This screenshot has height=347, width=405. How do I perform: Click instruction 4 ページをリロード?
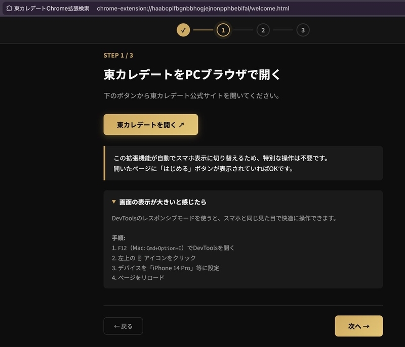(138, 278)
